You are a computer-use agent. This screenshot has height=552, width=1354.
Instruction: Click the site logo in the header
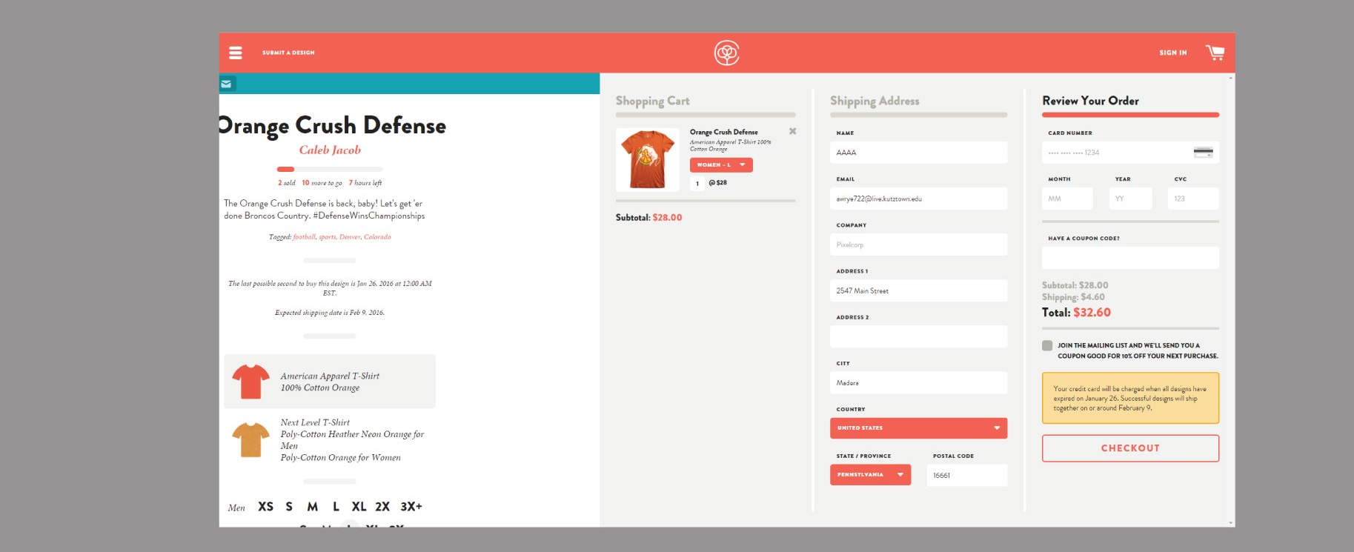pos(726,53)
